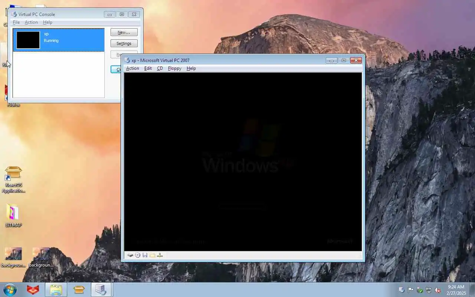Select the first background image file on desktop
The width and height of the screenshot is (475, 297).
13,257
